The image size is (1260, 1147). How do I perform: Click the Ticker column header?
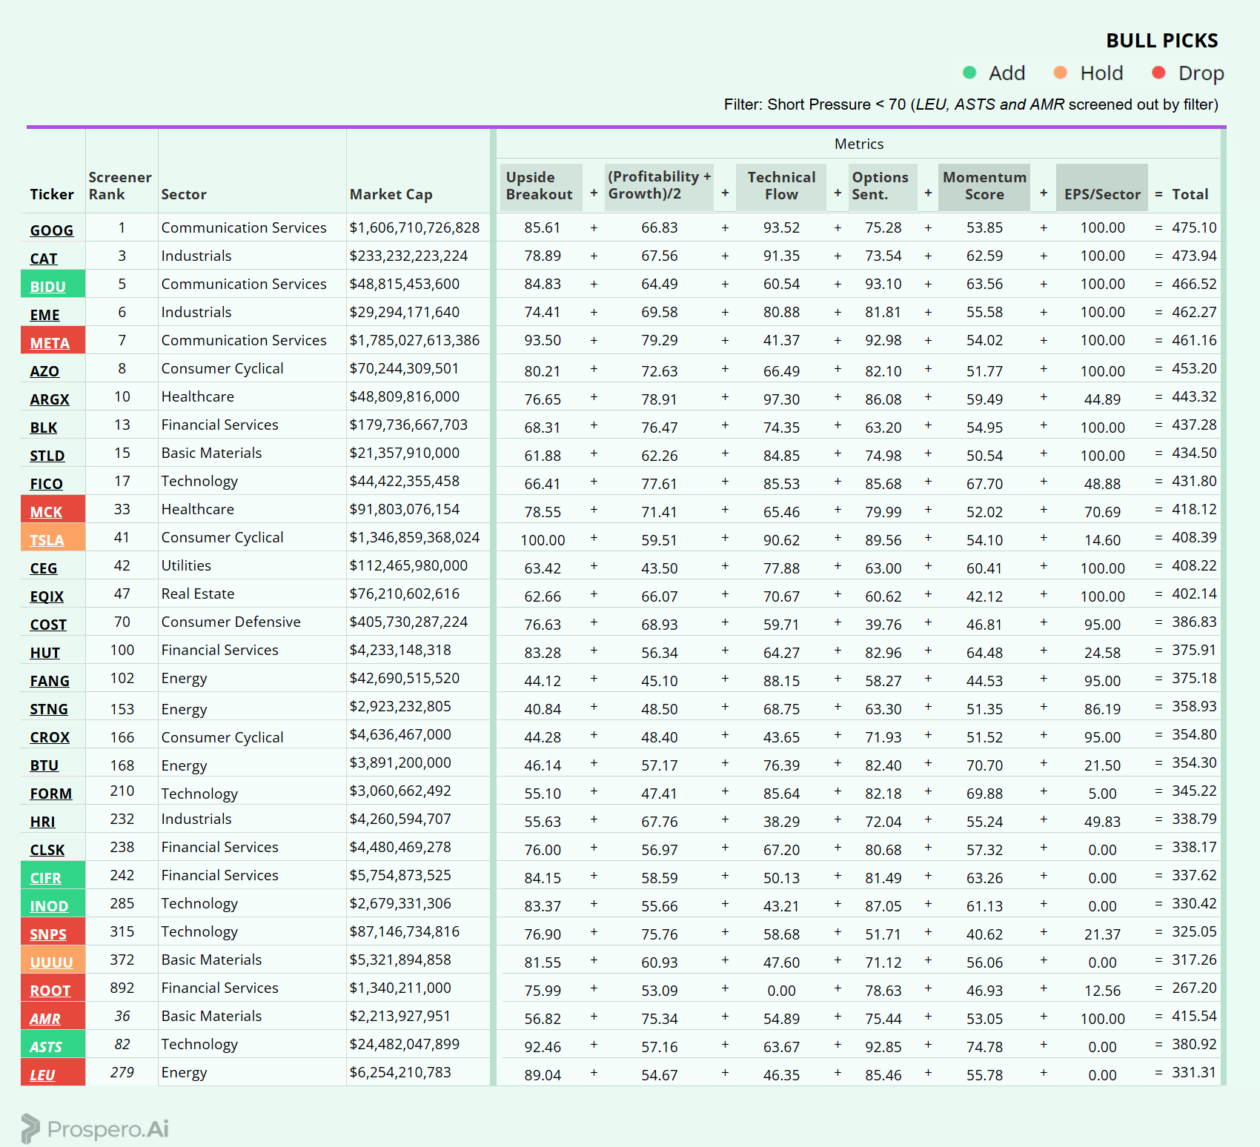(x=52, y=194)
